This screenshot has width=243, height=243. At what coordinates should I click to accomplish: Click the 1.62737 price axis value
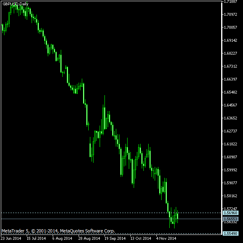pos(230,131)
